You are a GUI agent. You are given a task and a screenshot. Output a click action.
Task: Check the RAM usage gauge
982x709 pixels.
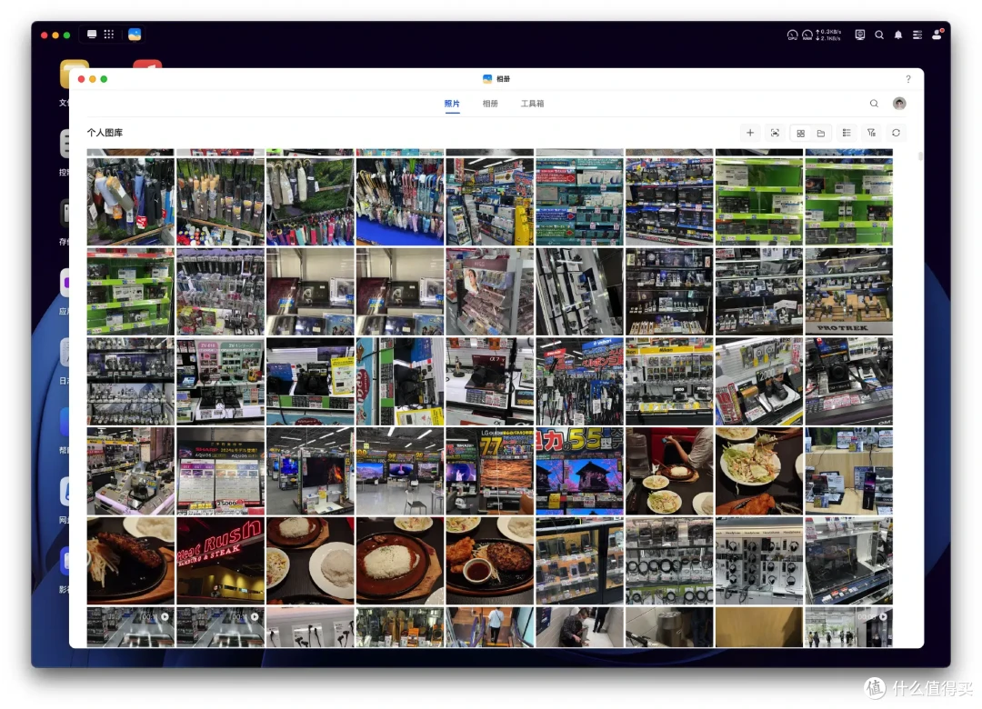pos(807,35)
